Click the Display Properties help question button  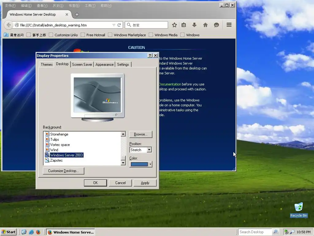point(150,56)
